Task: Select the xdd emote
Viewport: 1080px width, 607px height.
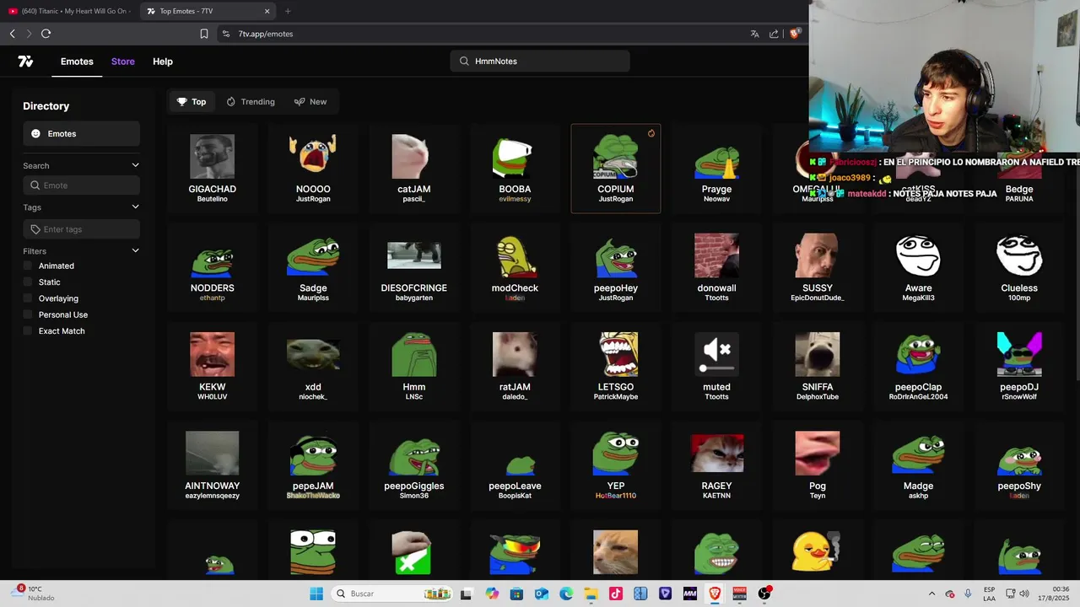Action: tap(313, 367)
